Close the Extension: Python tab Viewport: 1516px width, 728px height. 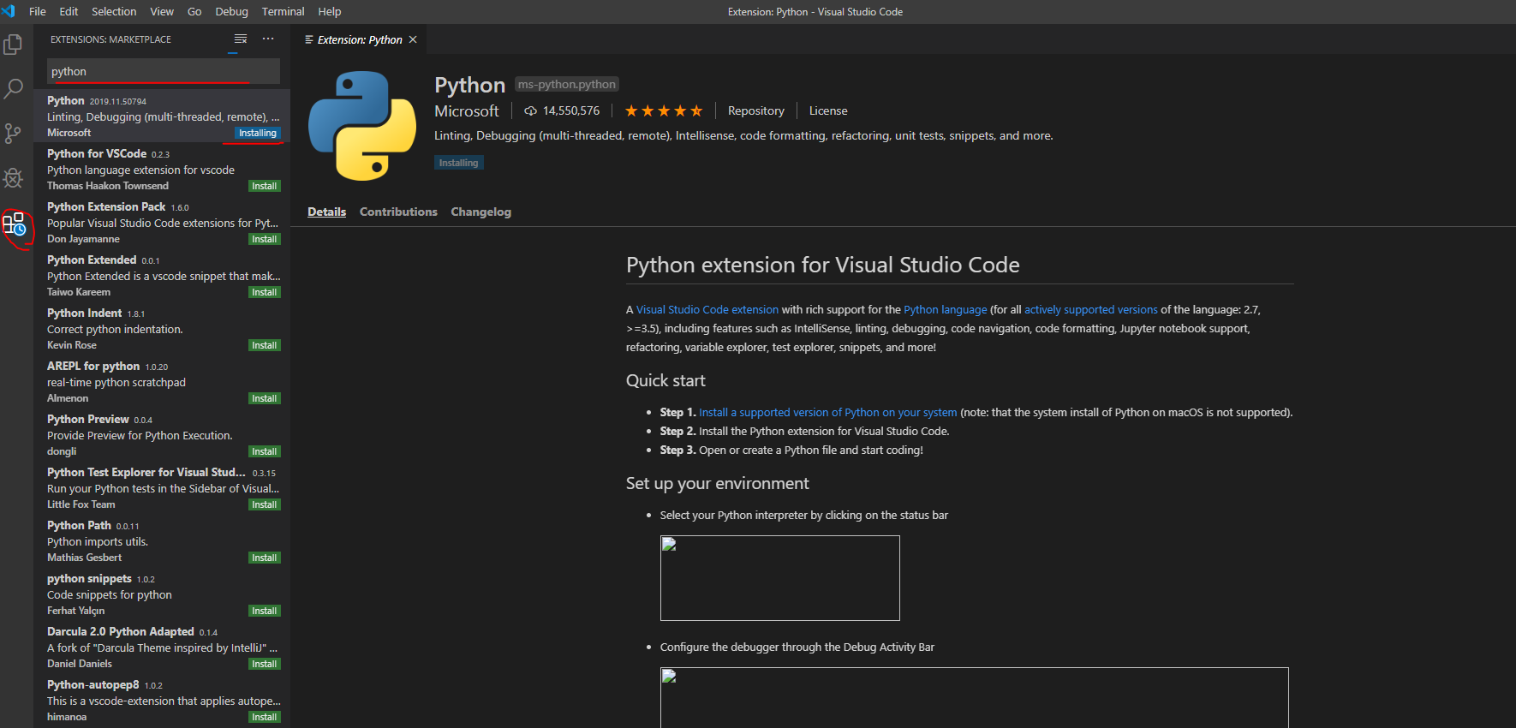(x=413, y=39)
